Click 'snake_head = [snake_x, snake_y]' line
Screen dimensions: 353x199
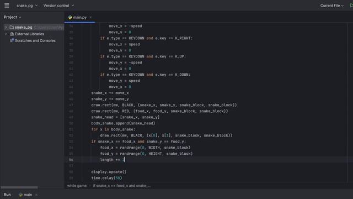pos(125,117)
